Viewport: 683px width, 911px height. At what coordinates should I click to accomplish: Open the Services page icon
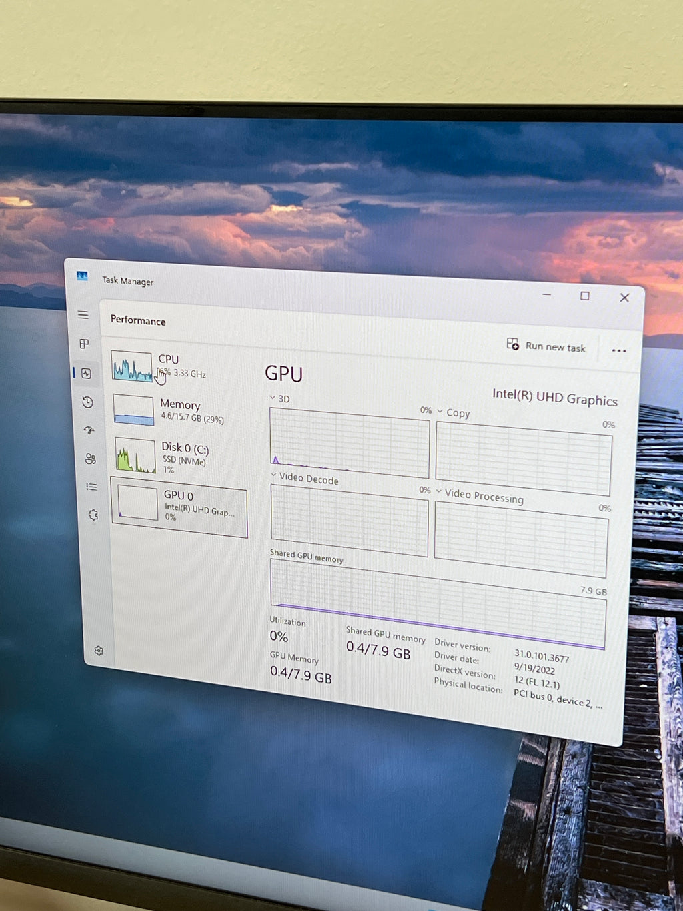(x=93, y=515)
